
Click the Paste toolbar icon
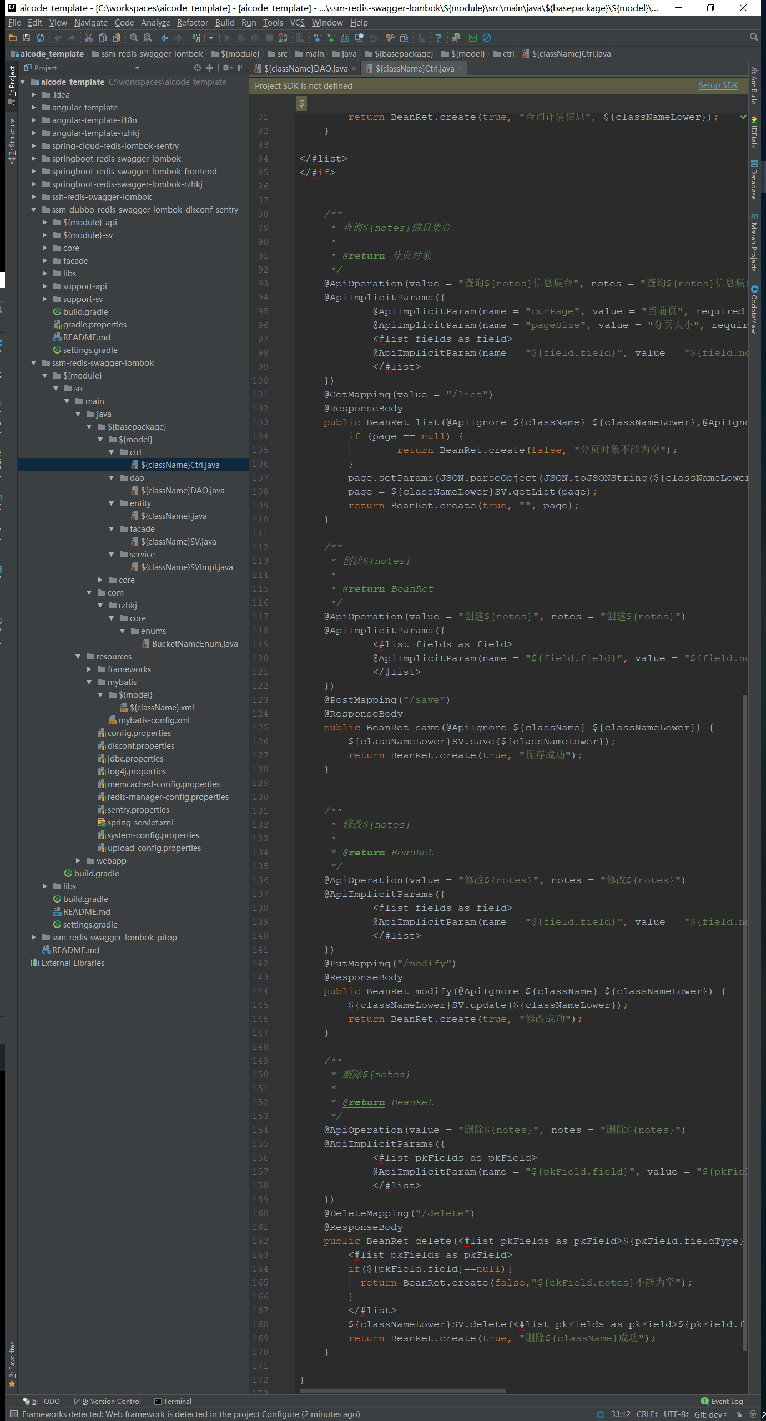pos(117,38)
